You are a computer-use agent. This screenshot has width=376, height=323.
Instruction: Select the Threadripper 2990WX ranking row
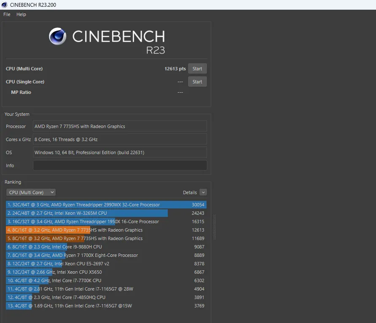[x=106, y=205]
